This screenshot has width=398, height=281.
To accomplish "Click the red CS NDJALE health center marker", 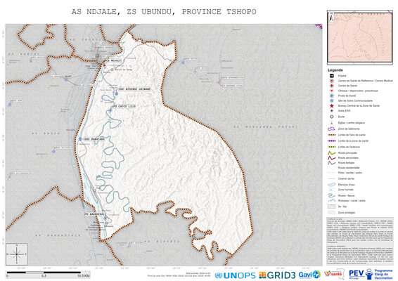I will (x=104, y=65).
